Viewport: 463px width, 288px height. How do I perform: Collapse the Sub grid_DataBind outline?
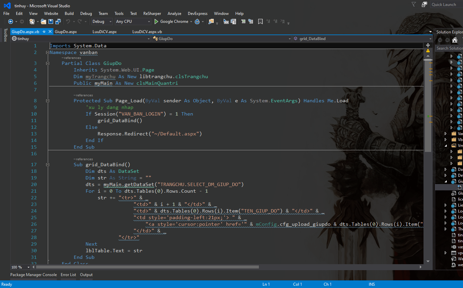coord(47,165)
